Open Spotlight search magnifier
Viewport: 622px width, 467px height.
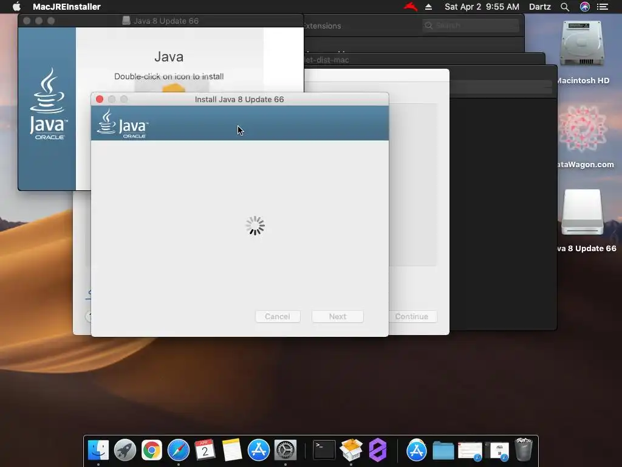click(565, 7)
